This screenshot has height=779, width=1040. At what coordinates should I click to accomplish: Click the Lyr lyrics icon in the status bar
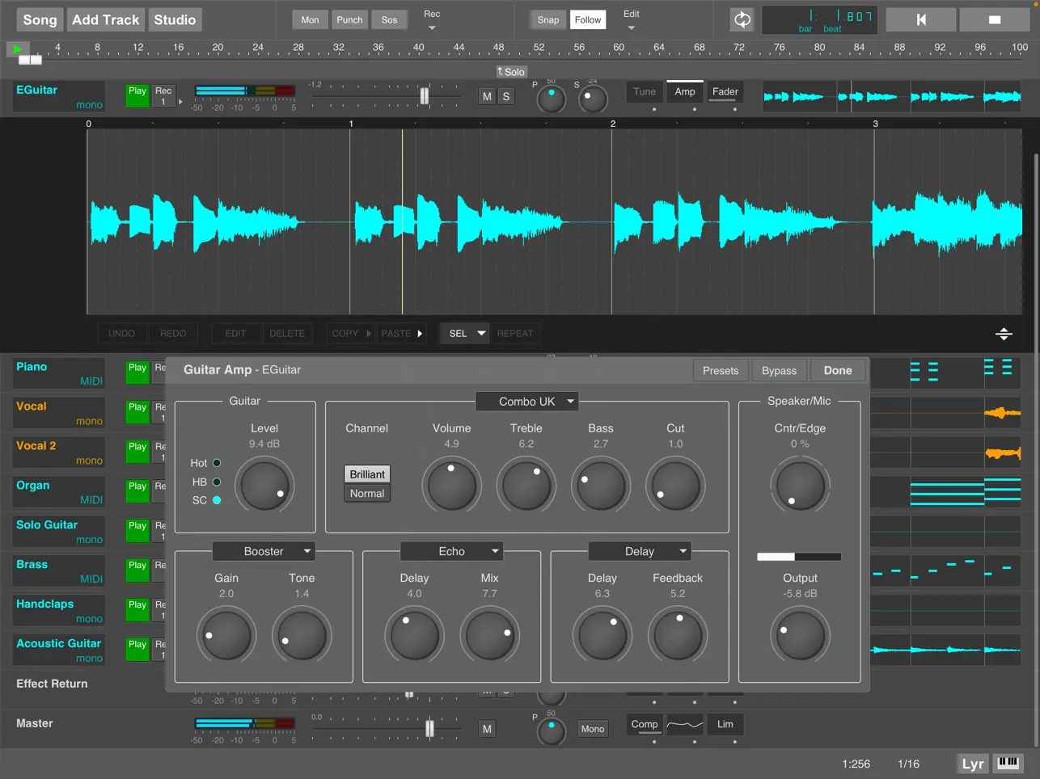coord(972,763)
